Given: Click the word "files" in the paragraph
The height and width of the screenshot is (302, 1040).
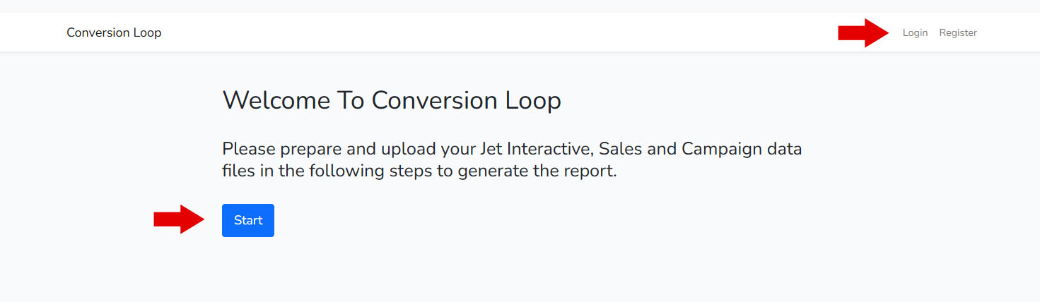Looking at the screenshot, I should point(238,171).
